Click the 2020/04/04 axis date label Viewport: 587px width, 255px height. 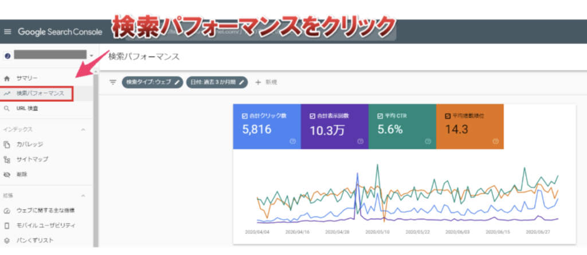tap(257, 232)
